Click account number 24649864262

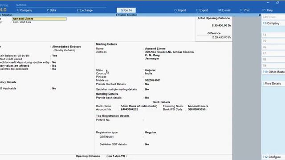(129, 109)
